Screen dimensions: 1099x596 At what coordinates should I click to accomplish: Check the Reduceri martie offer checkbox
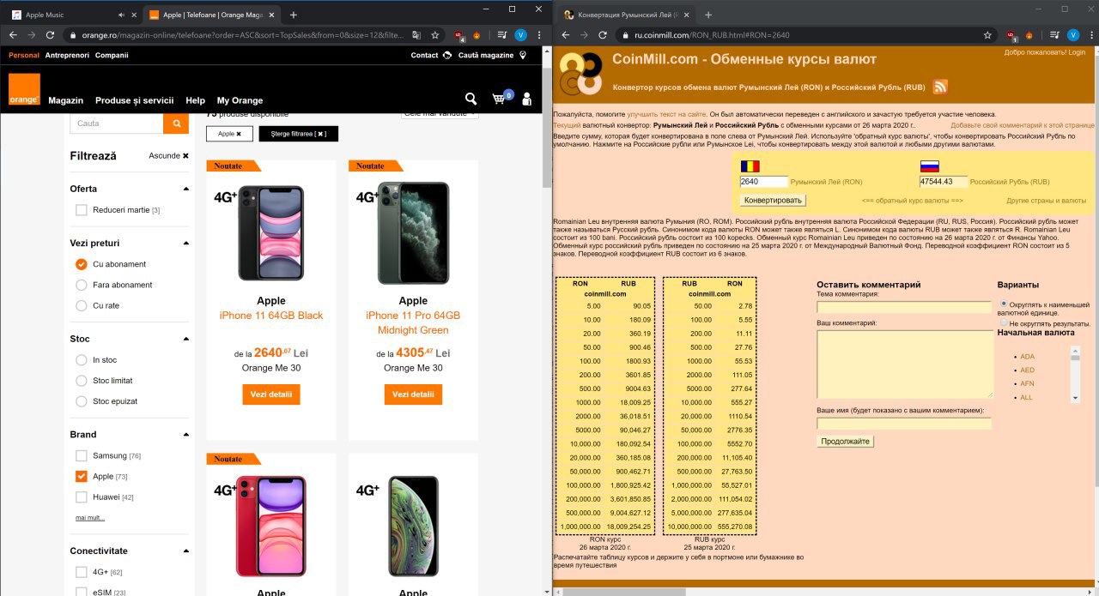(x=82, y=210)
